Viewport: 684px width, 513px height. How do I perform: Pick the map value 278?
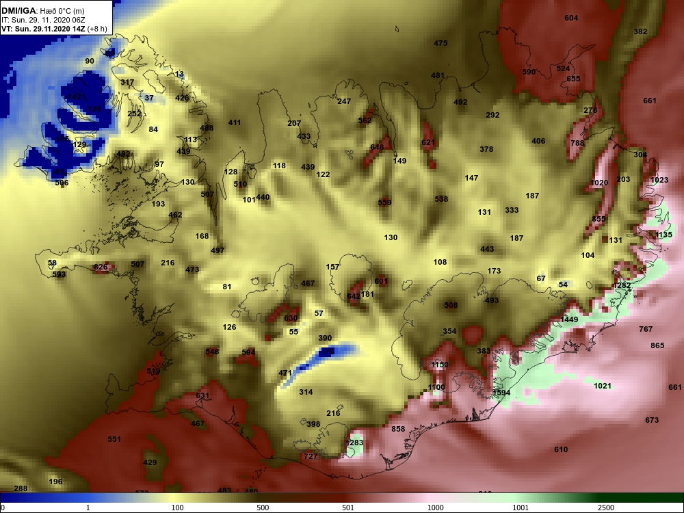tap(590, 110)
